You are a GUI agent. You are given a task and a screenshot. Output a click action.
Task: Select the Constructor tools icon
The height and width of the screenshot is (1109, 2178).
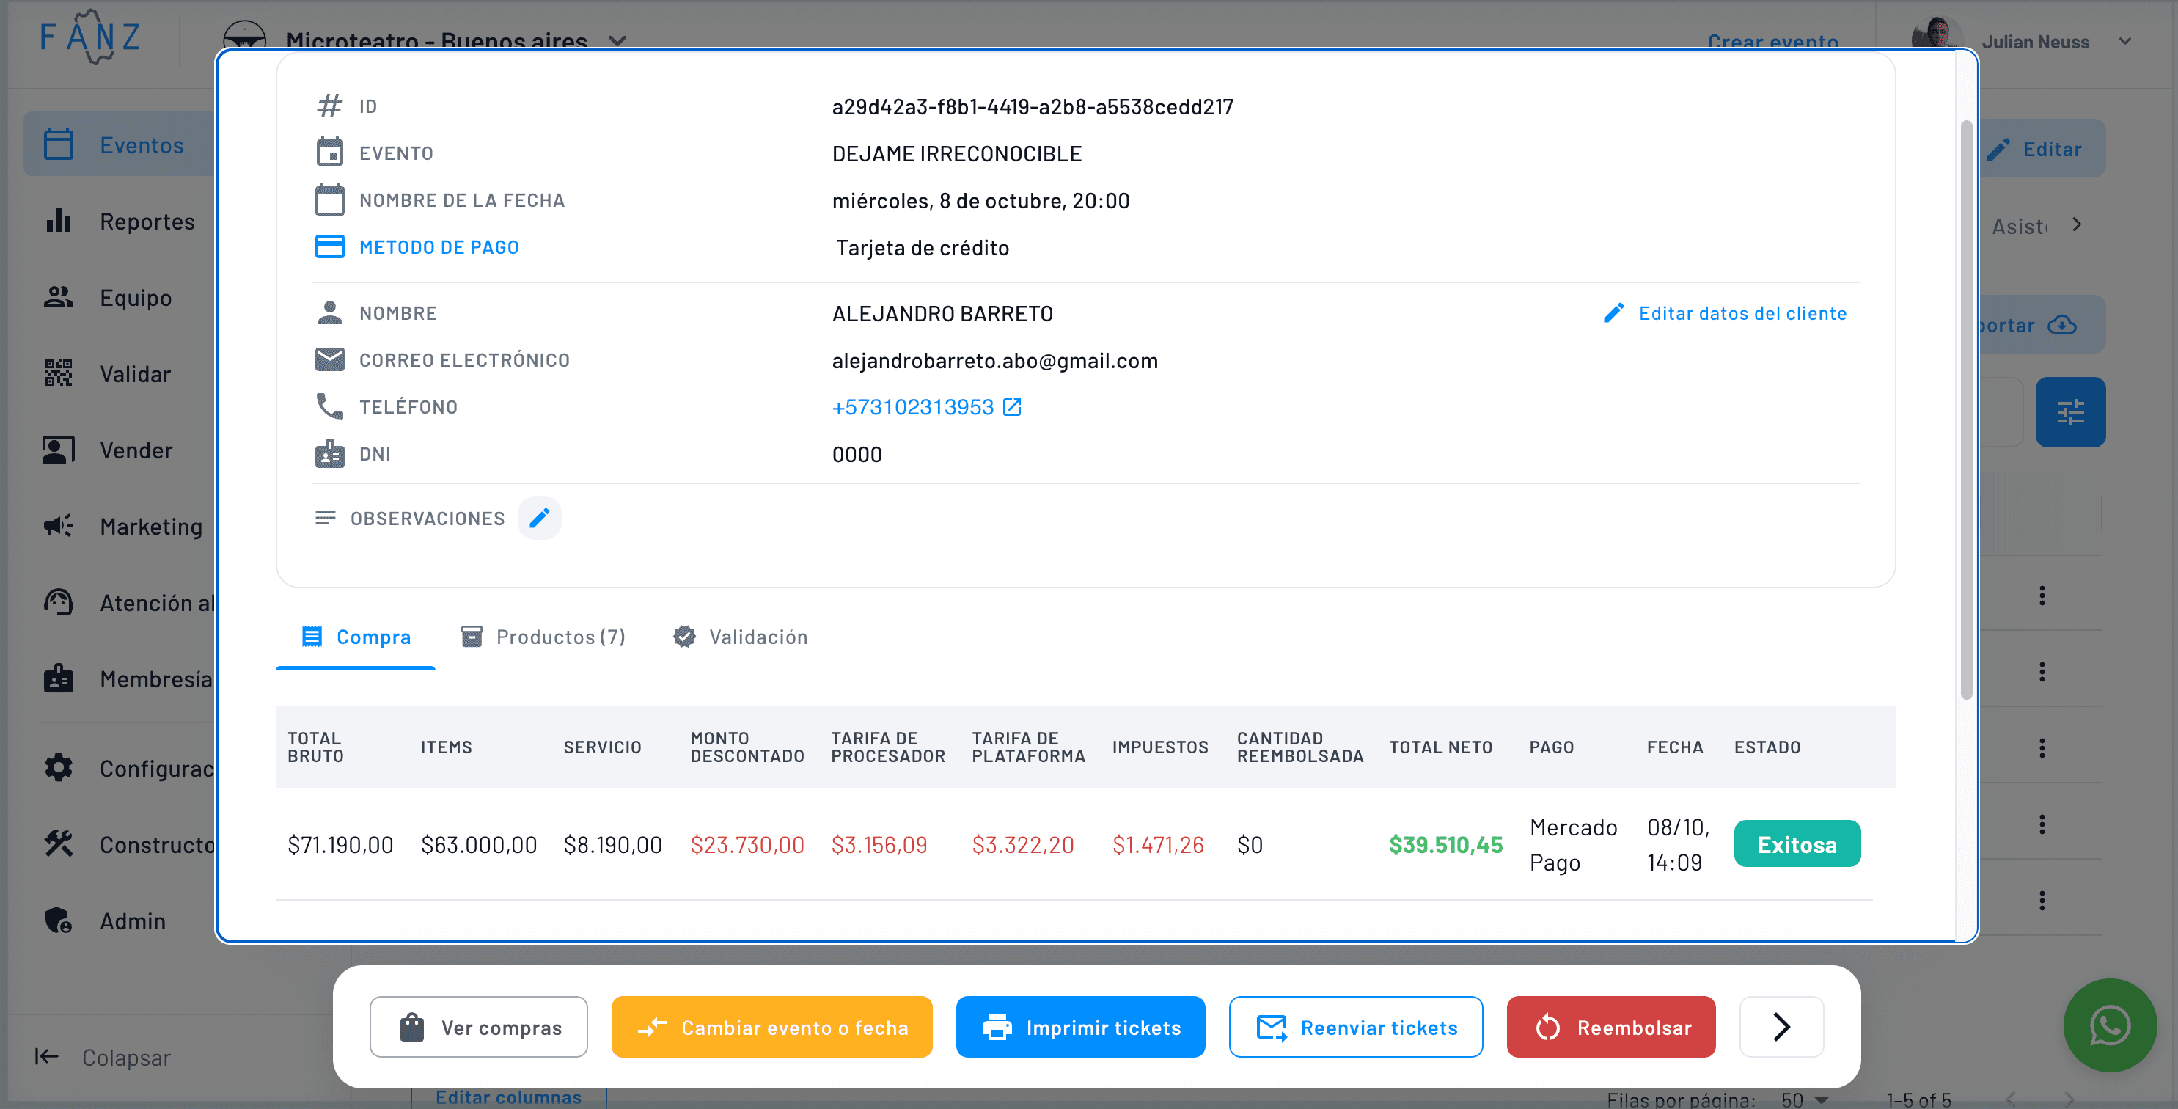tap(57, 843)
